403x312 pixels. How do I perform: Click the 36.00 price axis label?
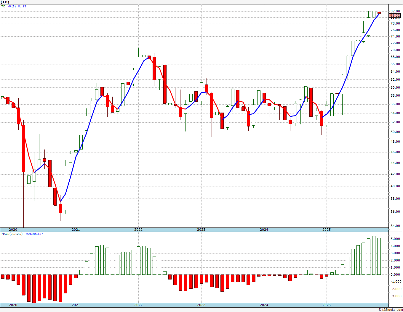395,212
